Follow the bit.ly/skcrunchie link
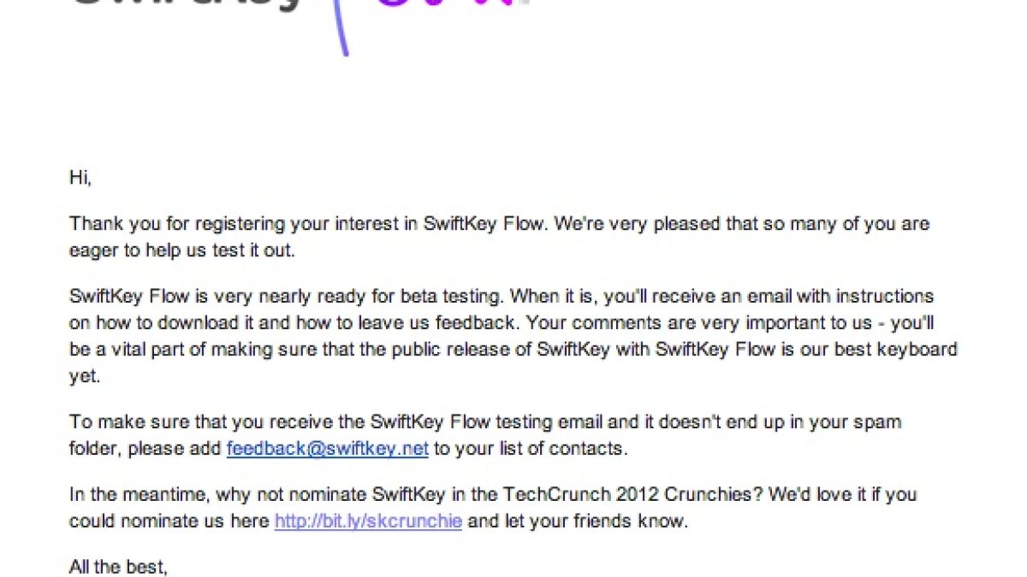The image size is (1027, 577). coord(368,521)
